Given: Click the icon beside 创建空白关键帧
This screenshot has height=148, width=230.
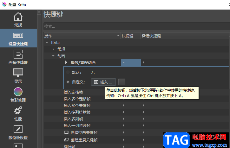Looking at the screenshot, I should pos(66,132).
